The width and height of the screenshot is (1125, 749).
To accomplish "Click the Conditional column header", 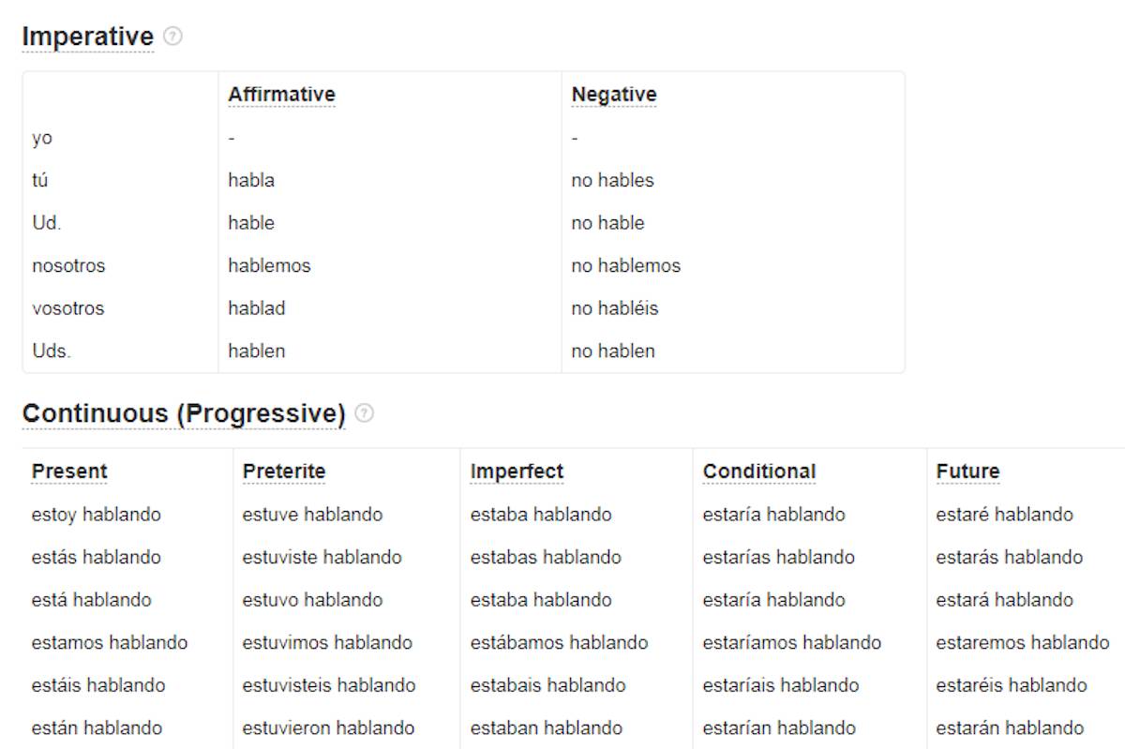I will pos(759,472).
